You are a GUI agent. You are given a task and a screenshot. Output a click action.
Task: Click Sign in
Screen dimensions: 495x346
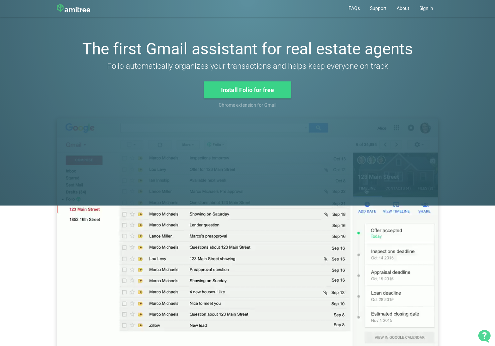(x=426, y=8)
